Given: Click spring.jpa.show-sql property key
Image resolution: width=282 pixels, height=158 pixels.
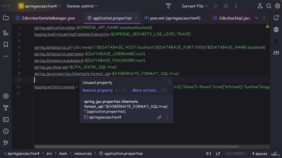Looking at the screenshot, I should 51,67.
